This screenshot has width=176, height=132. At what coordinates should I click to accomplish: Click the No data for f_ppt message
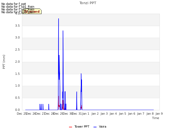click(x=13, y=4)
